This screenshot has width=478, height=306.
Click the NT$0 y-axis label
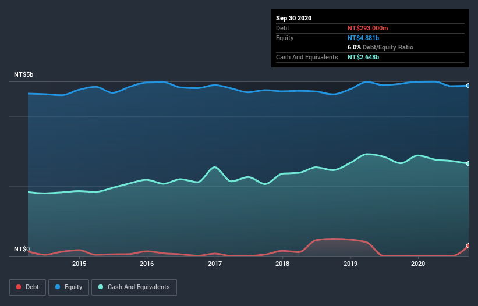22,249
